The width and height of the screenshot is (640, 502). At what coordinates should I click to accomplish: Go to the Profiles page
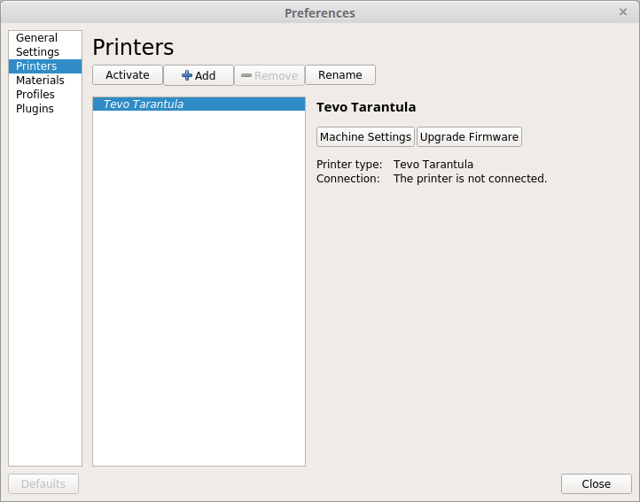click(x=45, y=94)
